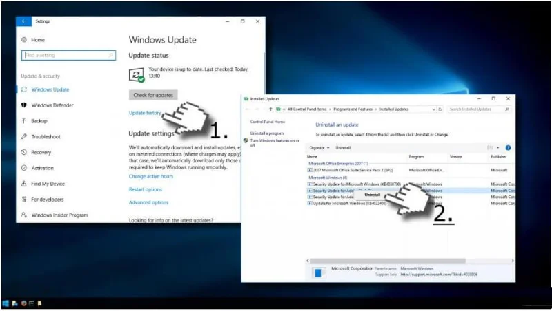Click the Uninstall a program link
The width and height of the screenshot is (552, 311).
pyautogui.click(x=267, y=133)
